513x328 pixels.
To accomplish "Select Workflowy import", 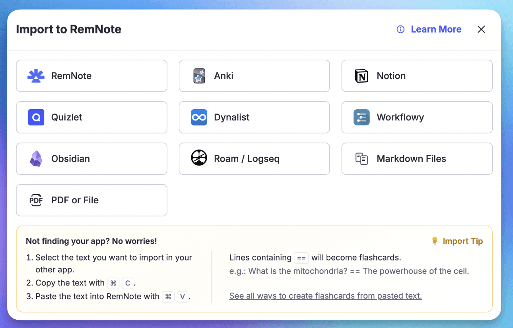I will pos(417,117).
